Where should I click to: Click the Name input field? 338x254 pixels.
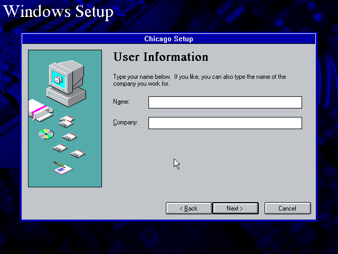[x=225, y=102]
